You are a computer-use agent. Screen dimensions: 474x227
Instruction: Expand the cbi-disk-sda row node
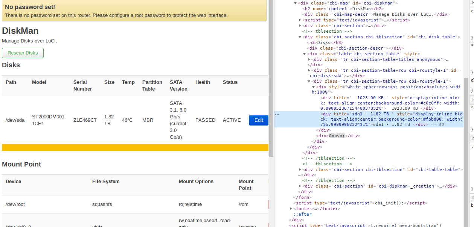[309, 70]
